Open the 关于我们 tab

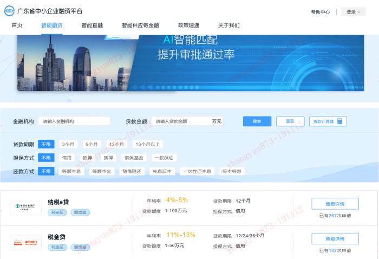tap(229, 25)
